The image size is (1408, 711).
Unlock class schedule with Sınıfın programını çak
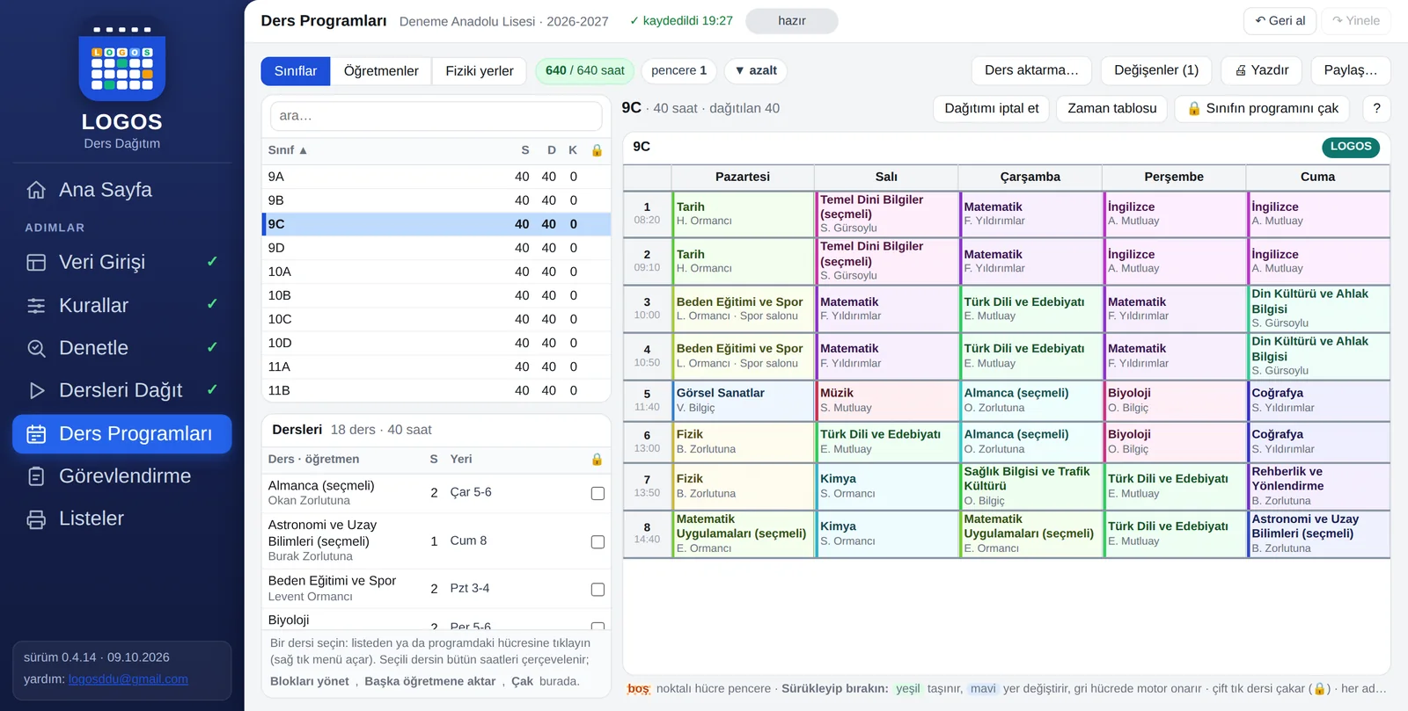point(1263,108)
